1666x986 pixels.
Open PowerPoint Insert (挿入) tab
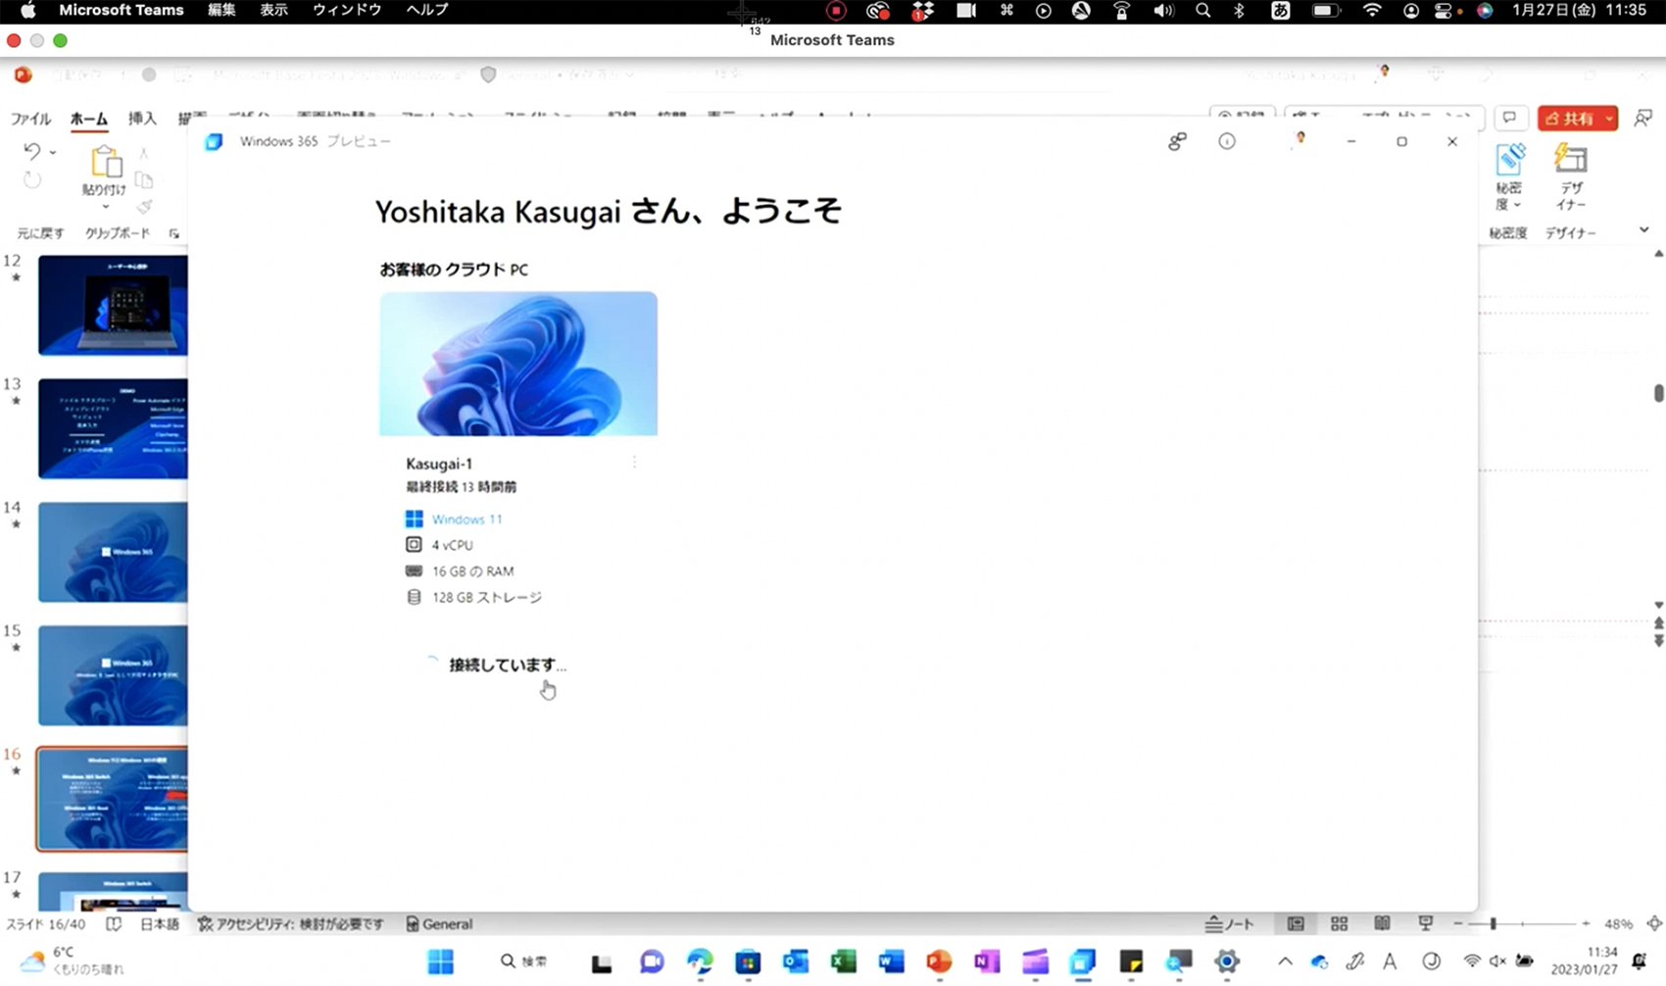pyautogui.click(x=142, y=119)
